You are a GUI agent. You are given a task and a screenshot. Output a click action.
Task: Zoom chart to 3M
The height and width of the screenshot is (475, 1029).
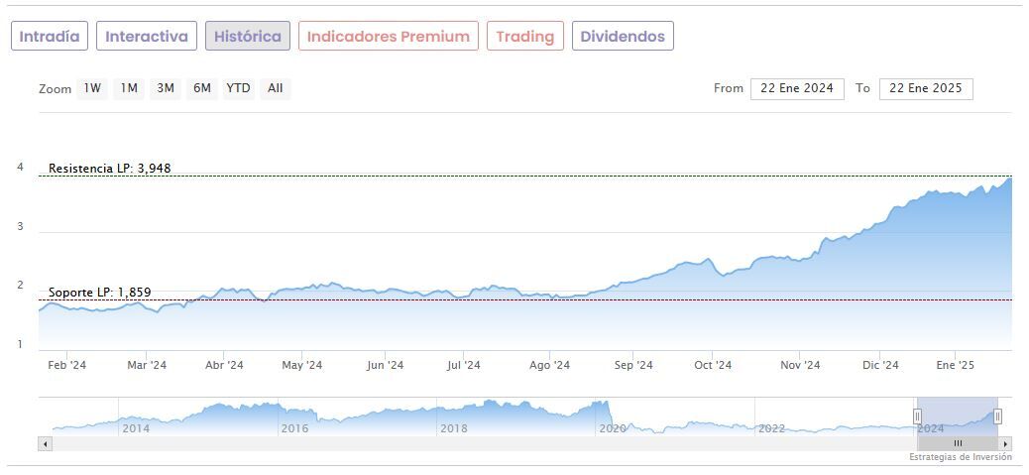tap(166, 88)
